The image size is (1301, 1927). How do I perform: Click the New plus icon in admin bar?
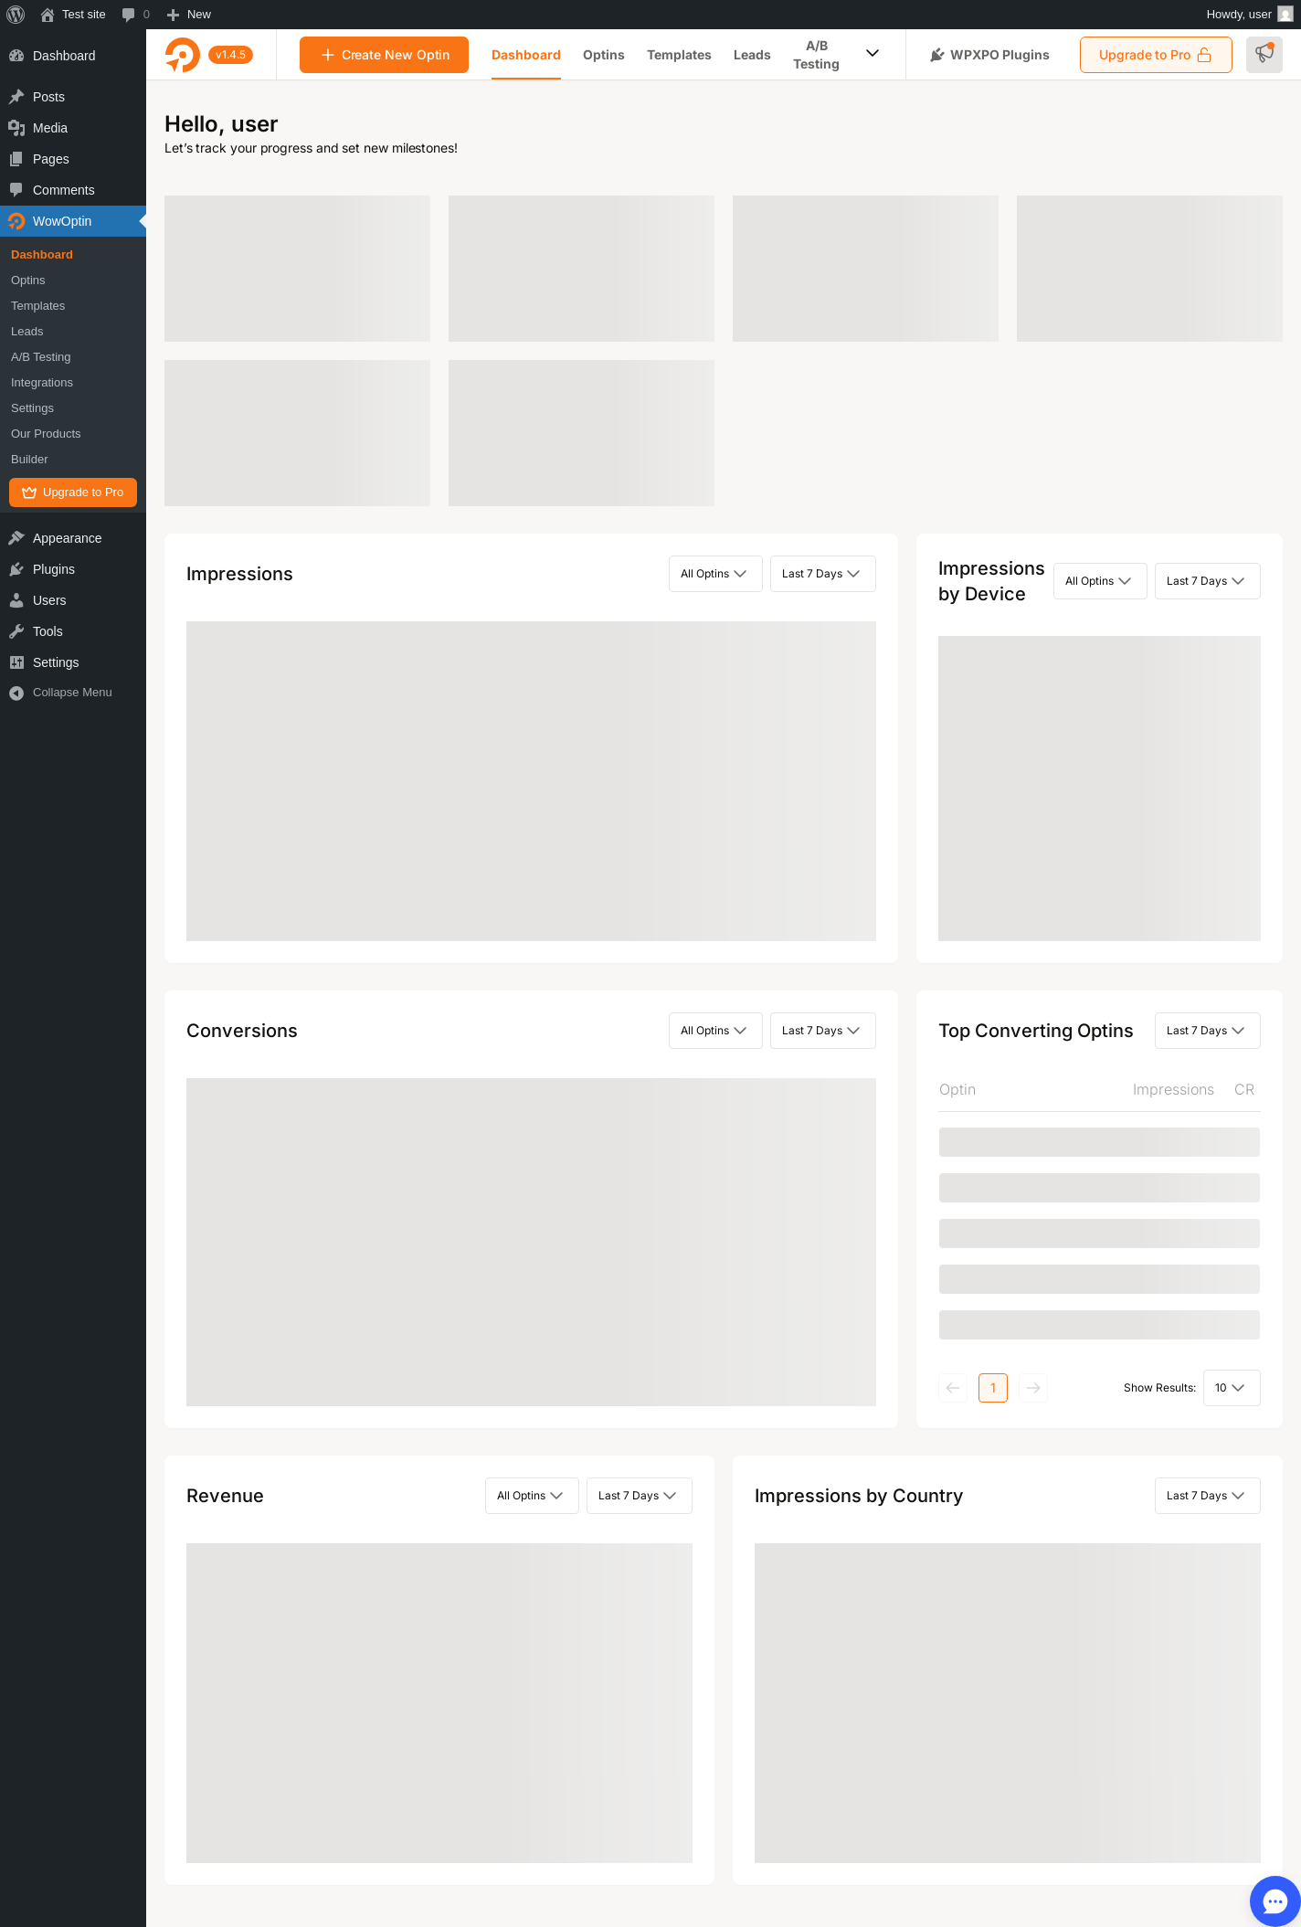[173, 15]
